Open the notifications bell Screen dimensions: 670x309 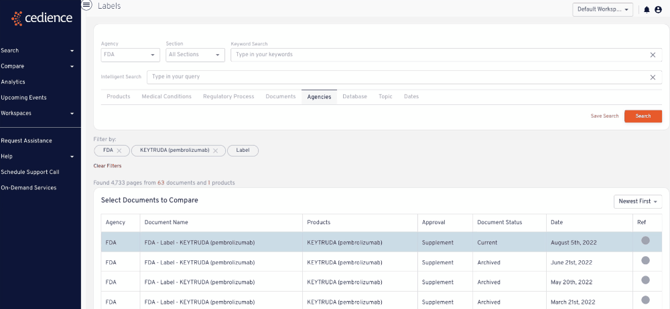[647, 10]
